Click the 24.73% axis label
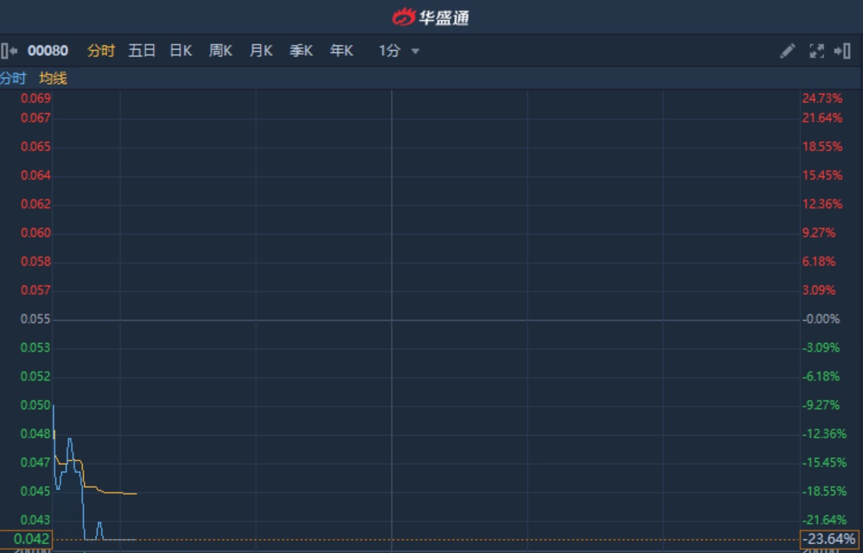This screenshot has width=863, height=553. 822,98
